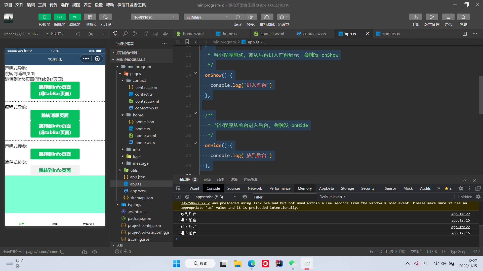This screenshot has width=483, height=271.
Task: Click the compile refresh icon
Action: tap(238, 17)
